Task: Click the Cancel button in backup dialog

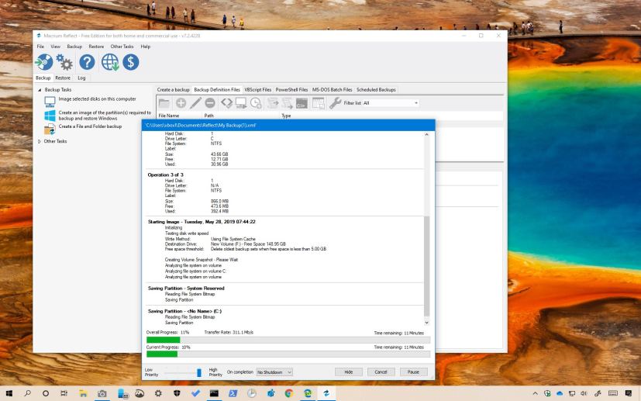Action: (x=381, y=372)
